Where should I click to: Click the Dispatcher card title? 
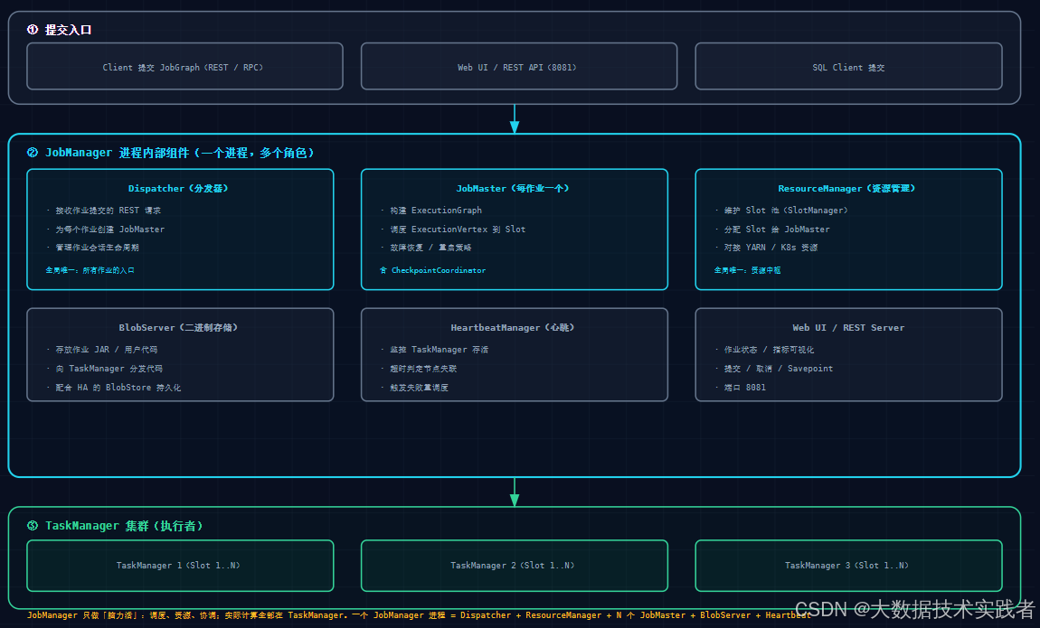pos(178,188)
